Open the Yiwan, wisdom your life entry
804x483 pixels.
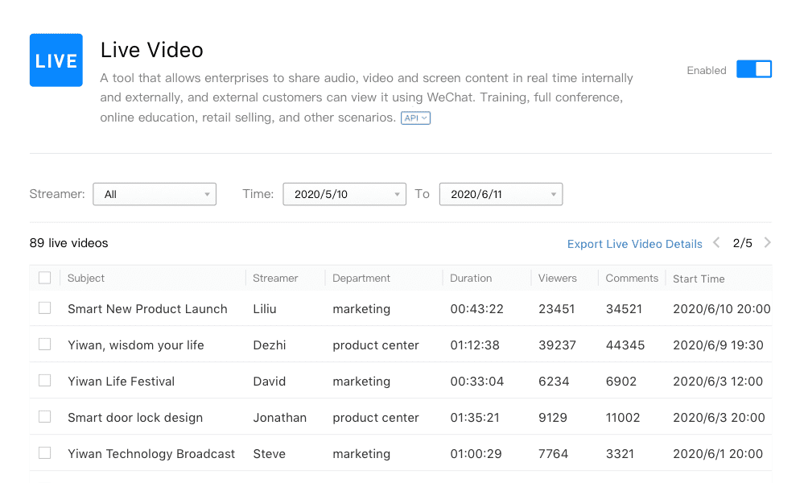[136, 345]
